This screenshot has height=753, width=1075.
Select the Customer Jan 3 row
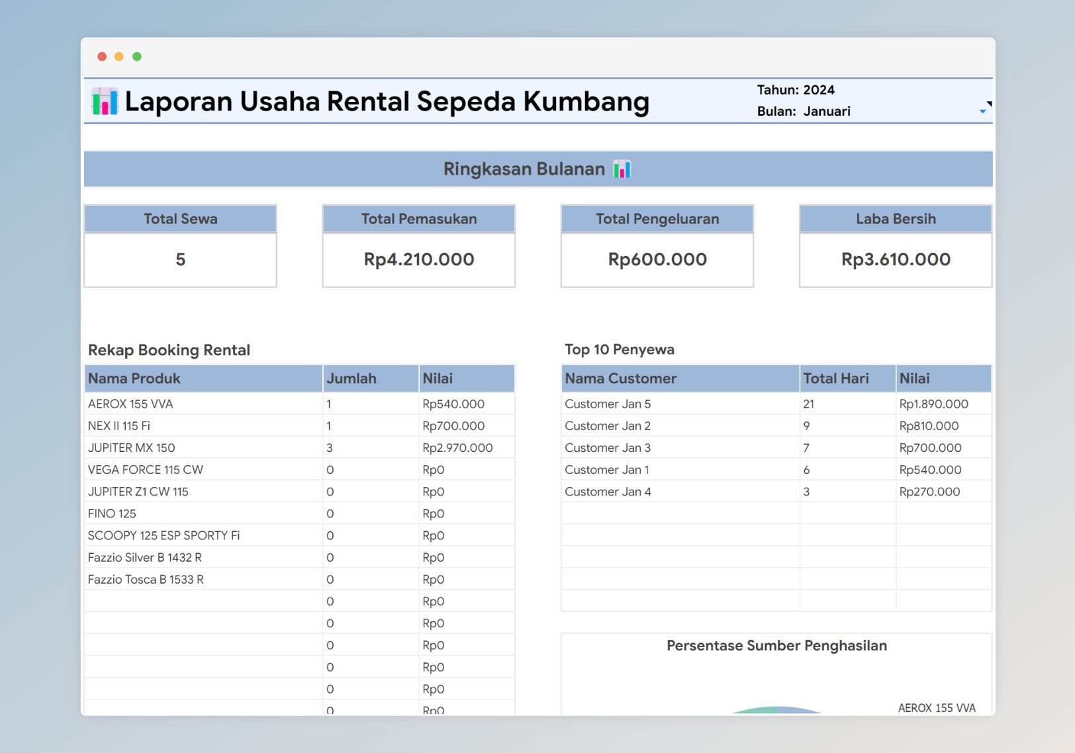point(776,447)
